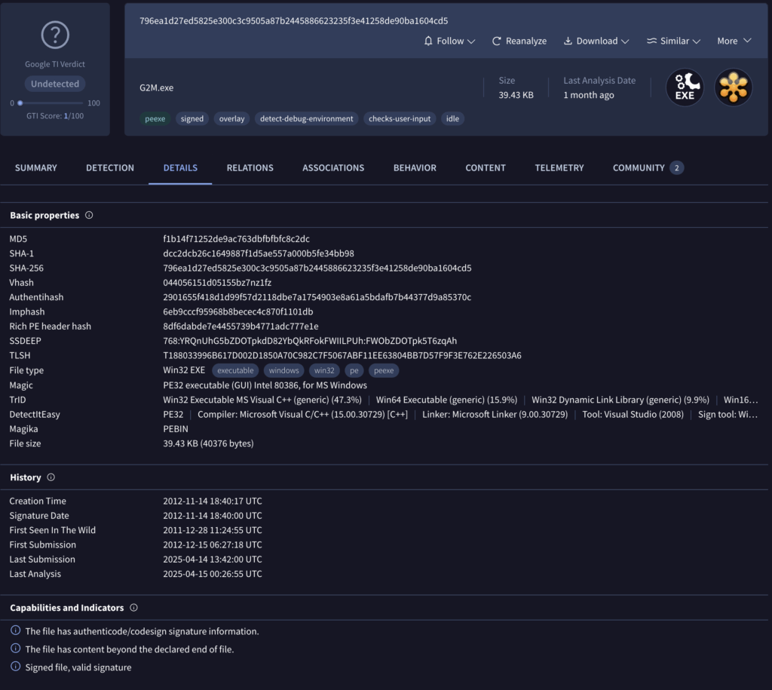Image resolution: width=772 pixels, height=690 pixels.
Task: Click the checks-user-input tag
Action: (400, 118)
